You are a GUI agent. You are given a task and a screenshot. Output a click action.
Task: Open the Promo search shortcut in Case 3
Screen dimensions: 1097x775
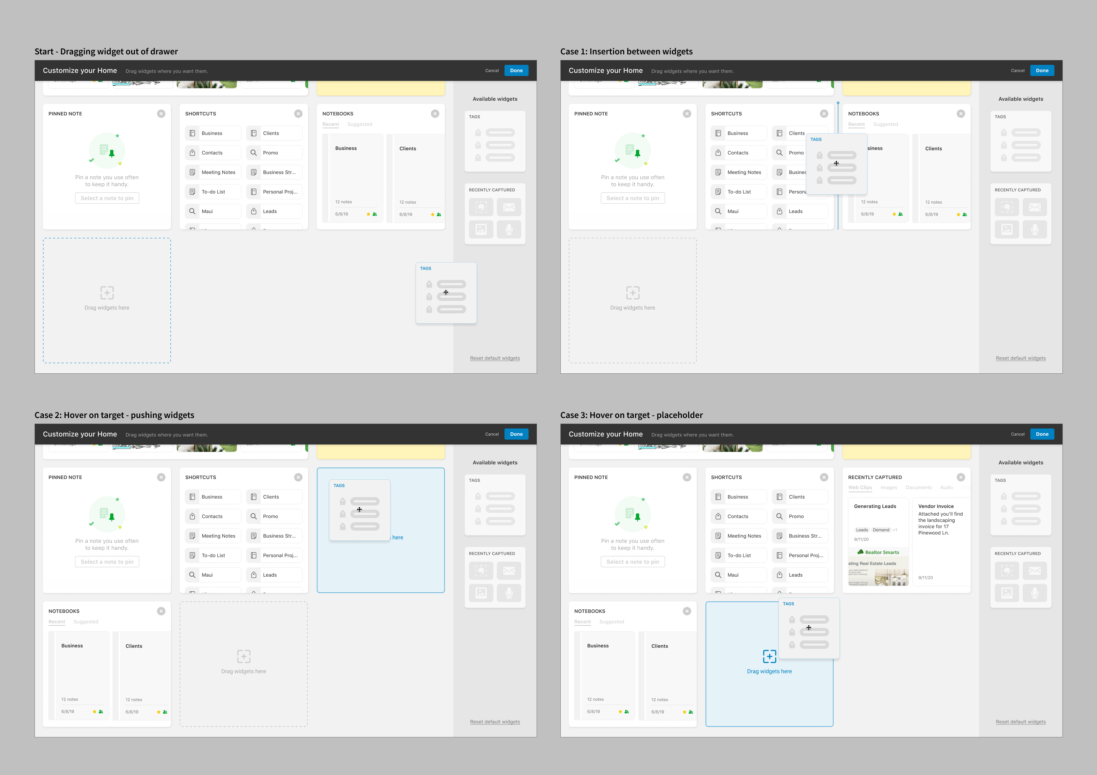tap(800, 516)
